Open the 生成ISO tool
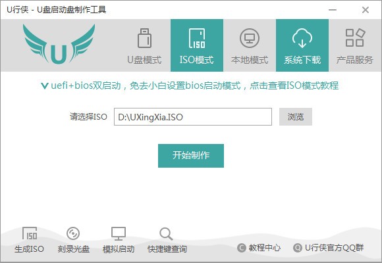 click(x=29, y=241)
